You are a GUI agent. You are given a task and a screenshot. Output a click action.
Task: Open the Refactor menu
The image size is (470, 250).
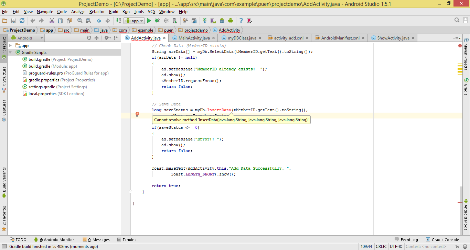[97, 12]
